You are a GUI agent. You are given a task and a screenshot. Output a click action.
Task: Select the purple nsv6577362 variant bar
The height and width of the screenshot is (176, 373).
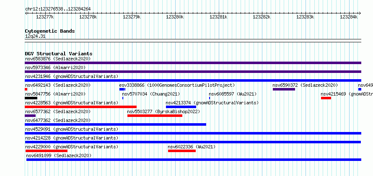(x=30, y=116)
